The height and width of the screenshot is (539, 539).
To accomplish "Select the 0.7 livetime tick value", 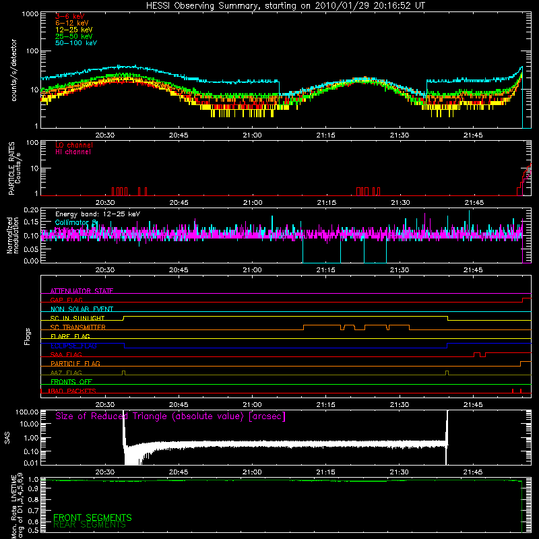I will tap(33, 510).
